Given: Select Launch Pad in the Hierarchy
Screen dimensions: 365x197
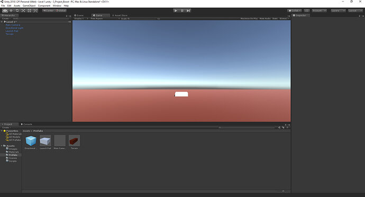Looking at the screenshot, I should pos(12,31).
